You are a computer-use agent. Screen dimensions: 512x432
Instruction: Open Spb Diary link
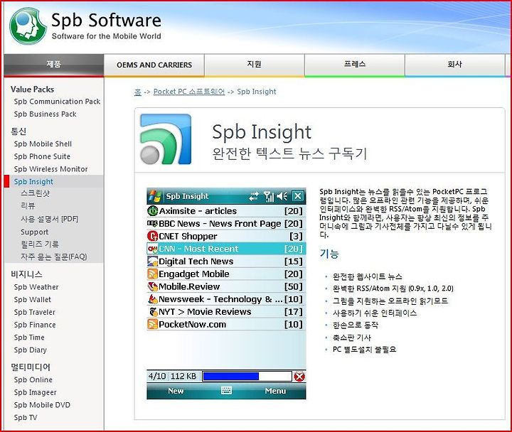click(x=31, y=350)
